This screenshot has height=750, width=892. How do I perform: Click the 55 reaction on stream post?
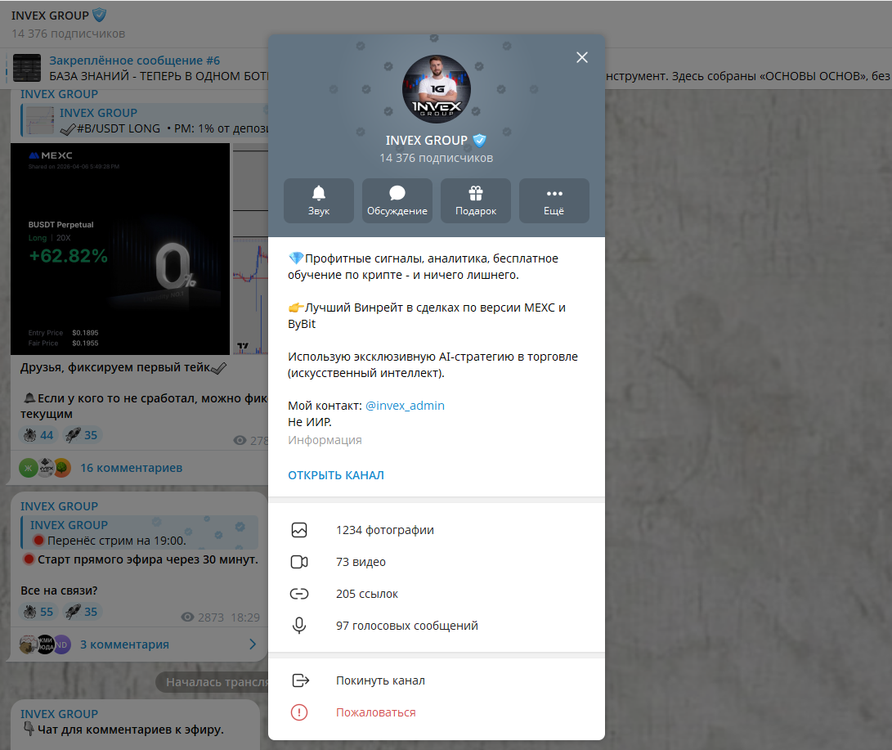point(38,612)
